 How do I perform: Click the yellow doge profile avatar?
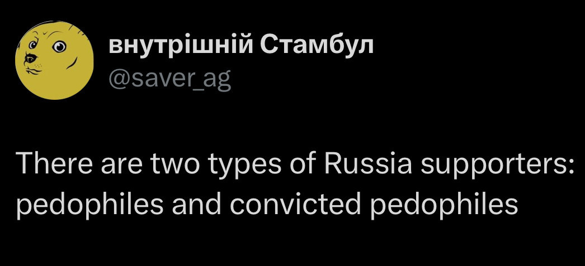pos(54,60)
